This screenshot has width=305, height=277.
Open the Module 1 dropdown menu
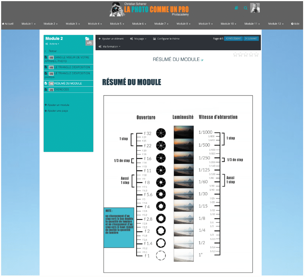(28, 24)
